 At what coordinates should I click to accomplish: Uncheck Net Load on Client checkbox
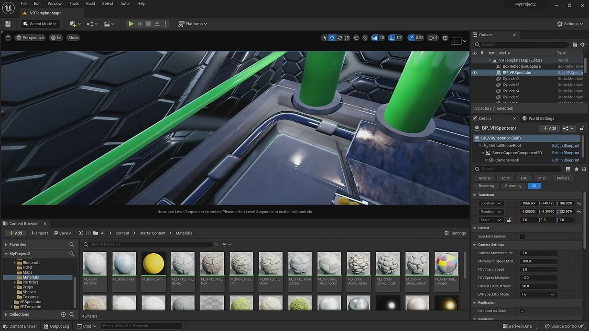pyautogui.click(x=522, y=311)
